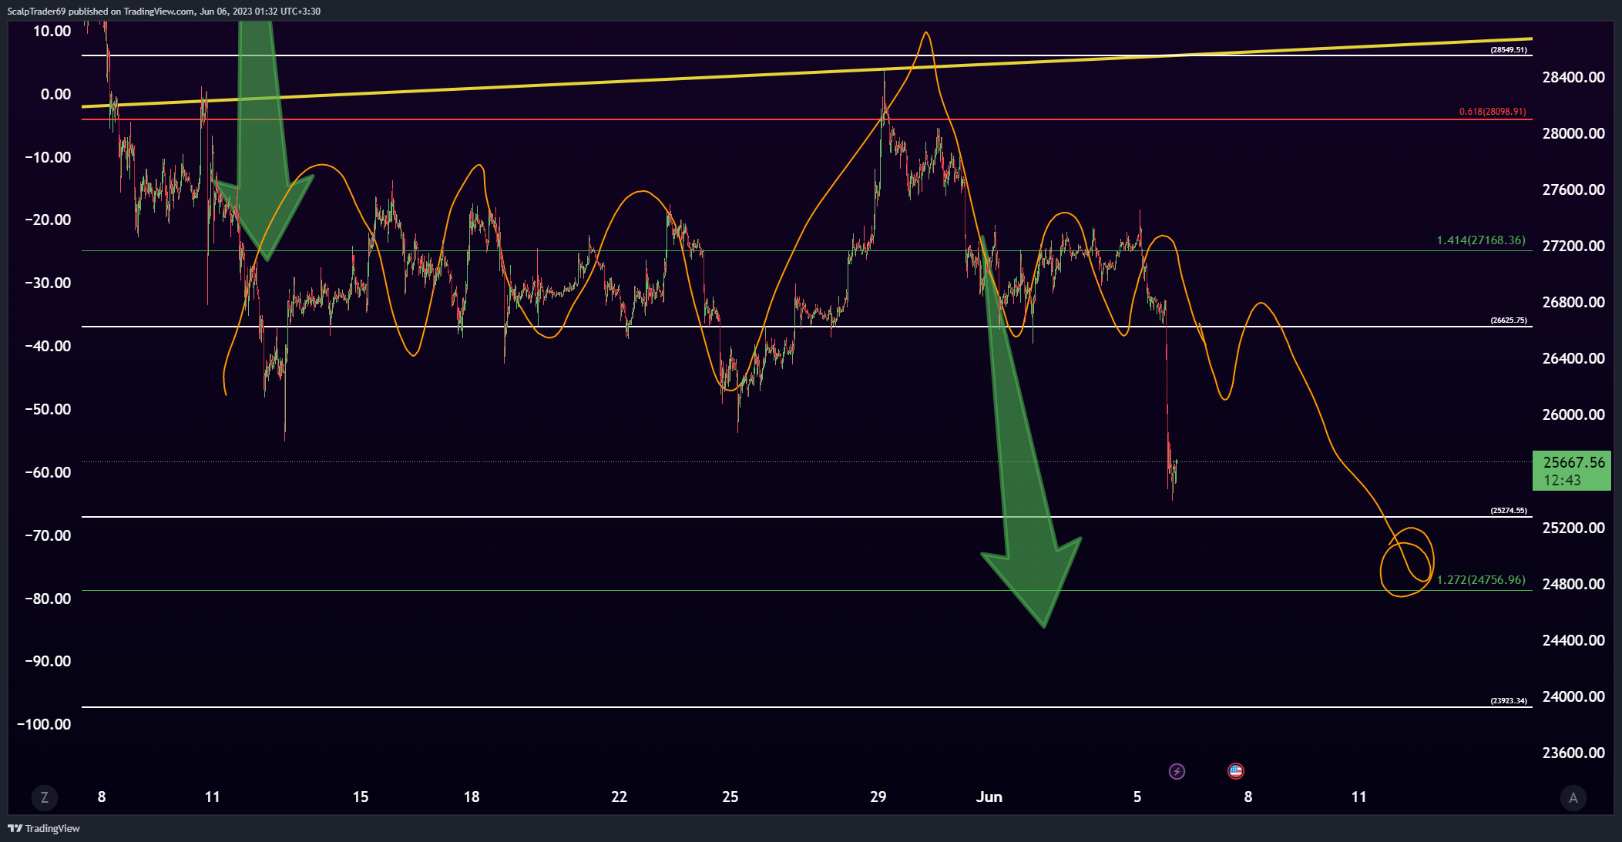Click the 22 date label on time axis

tap(620, 797)
